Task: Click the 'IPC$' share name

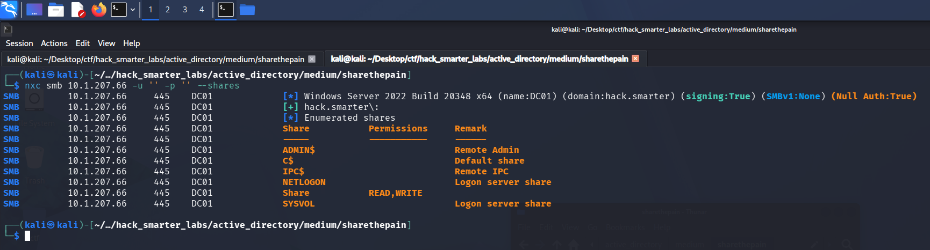Action: point(294,172)
